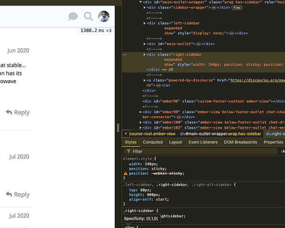Select div#main-outlet-wrapper breadcrumb
Viewport: 285px width, 228px height.
220,134
